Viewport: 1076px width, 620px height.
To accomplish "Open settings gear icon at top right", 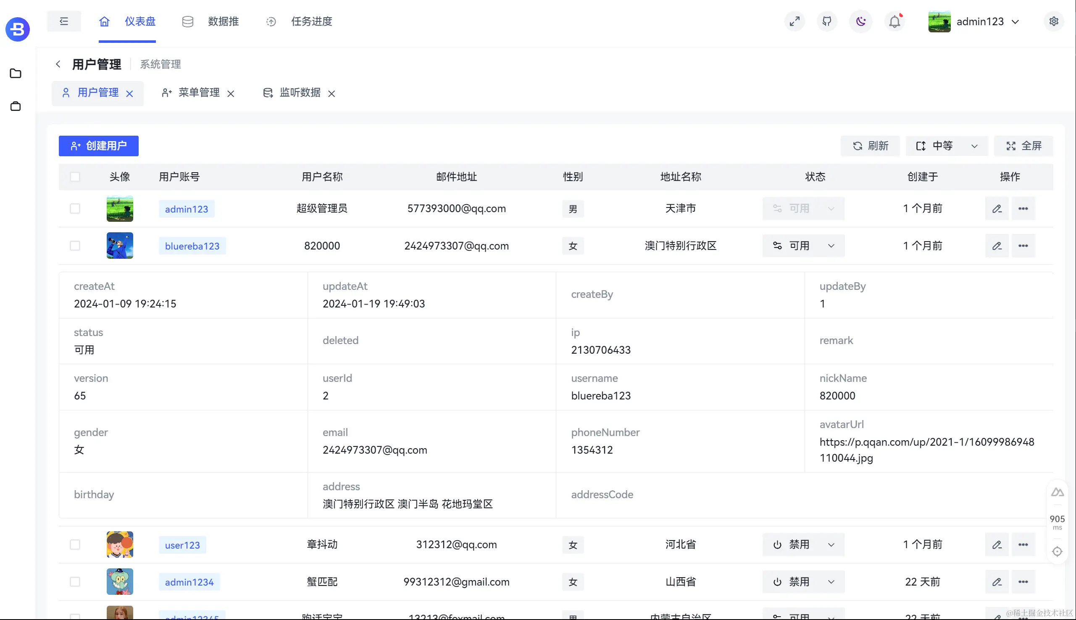I will (x=1053, y=21).
